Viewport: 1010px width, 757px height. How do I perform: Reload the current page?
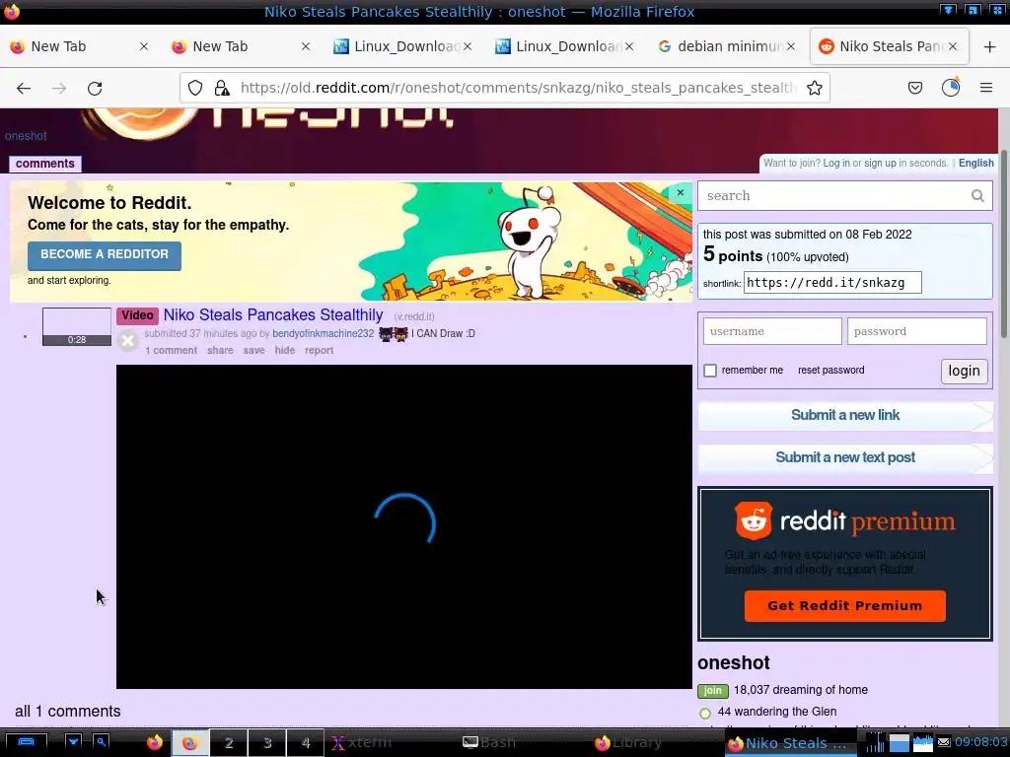click(95, 88)
